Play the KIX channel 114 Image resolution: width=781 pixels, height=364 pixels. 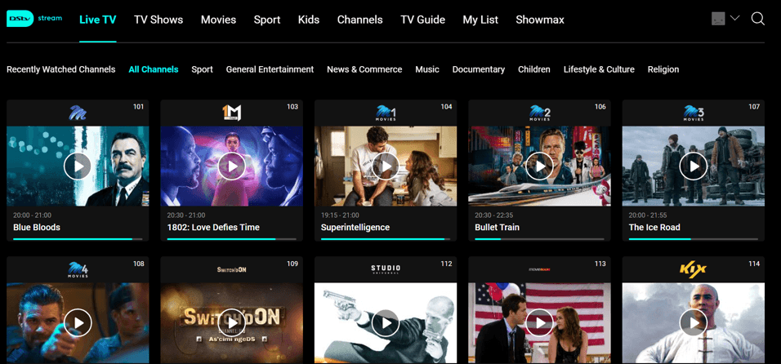click(x=694, y=322)
